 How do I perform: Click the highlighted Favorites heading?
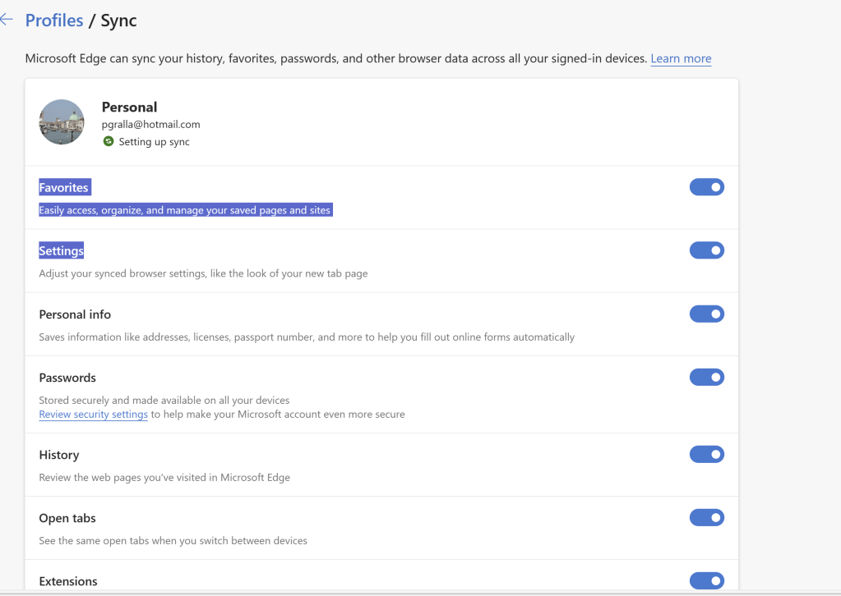64,186
